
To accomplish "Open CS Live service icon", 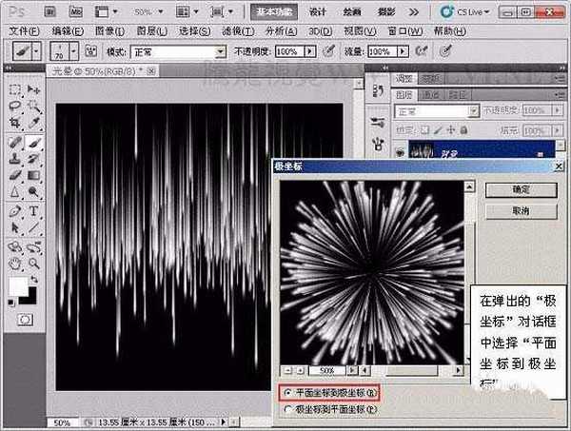I will click(x=450, y=12).
